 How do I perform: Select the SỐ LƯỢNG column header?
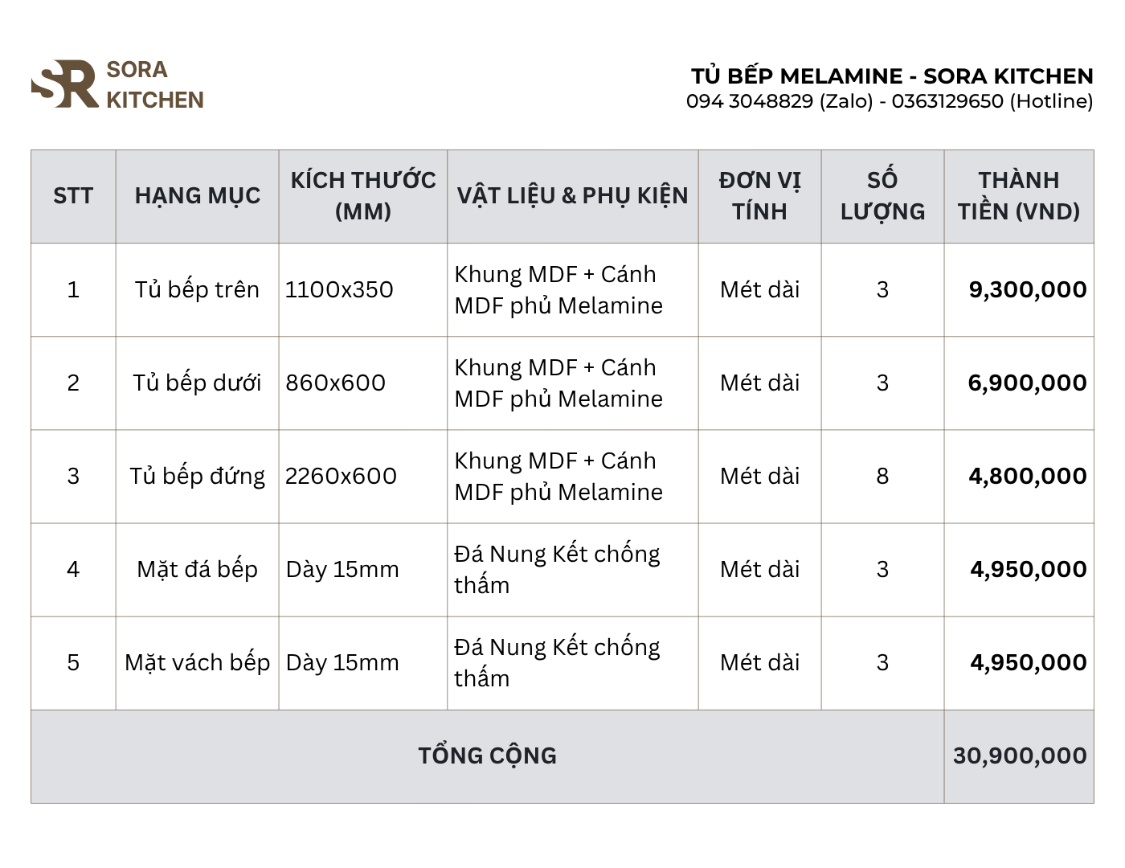[882, 196]
